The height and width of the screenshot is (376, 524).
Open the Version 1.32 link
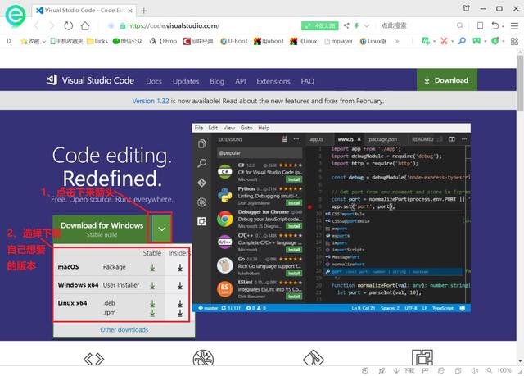151,101
